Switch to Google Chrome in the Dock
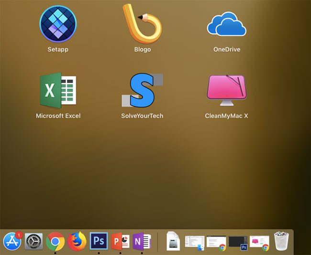311x255 pixels. 56,242
